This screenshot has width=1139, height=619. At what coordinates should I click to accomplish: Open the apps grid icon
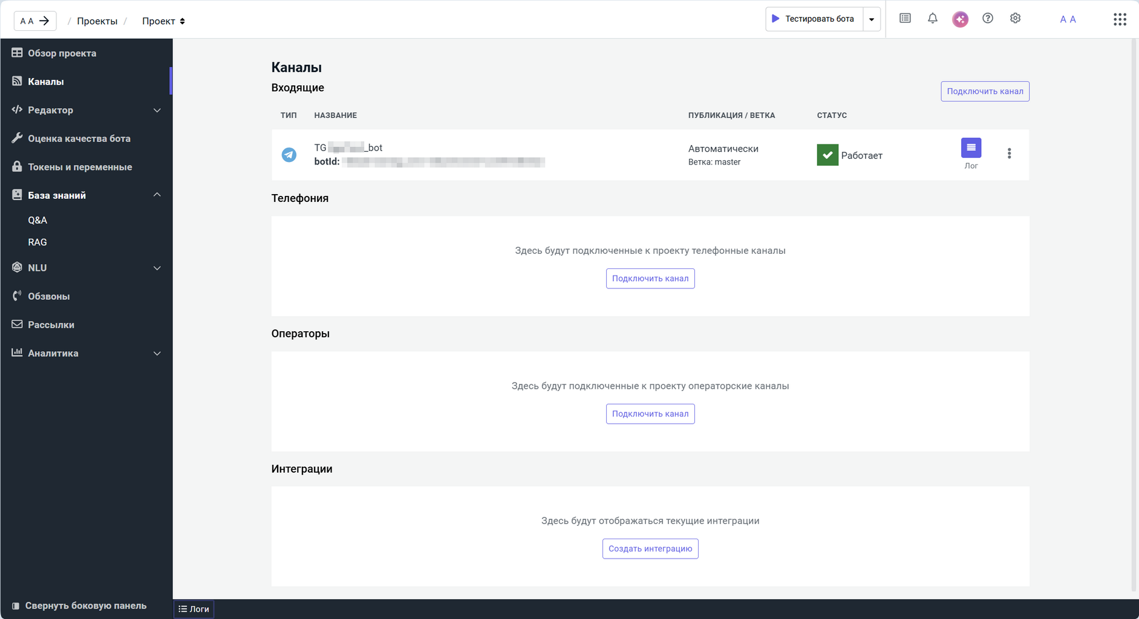tap(1120, 19)
